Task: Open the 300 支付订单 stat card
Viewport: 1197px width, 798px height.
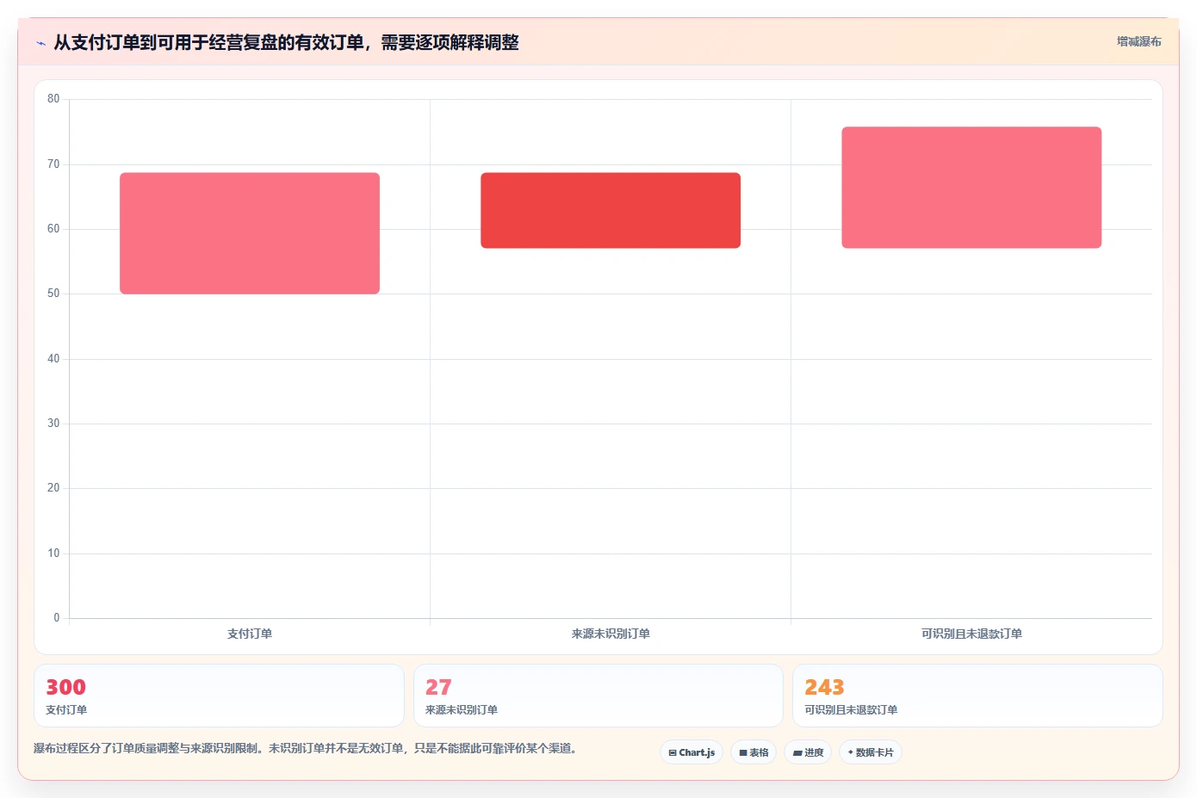Action: point(219,696)
